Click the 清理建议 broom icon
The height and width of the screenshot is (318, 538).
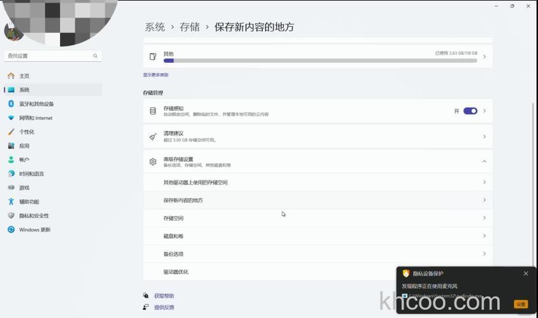pos(153,137)
